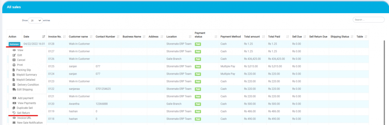Click envelope icon beside New Sale Notification
This screenshot has height=125, width=389.
pos(14,122)
